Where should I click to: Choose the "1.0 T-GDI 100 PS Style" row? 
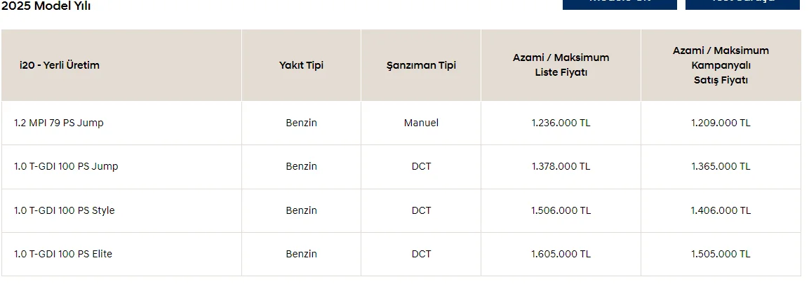(65, 210)
